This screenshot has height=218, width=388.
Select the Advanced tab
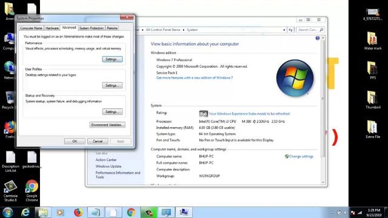tap(69, 27)
